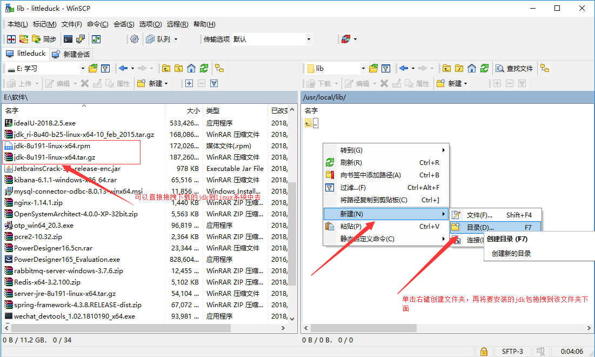Choose 向书签中添加路径(A) context menu entry

pos(386,175)
